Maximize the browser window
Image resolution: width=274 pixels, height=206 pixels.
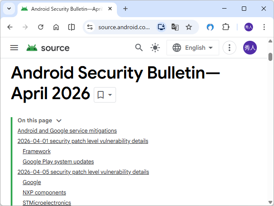click(244, 9)
